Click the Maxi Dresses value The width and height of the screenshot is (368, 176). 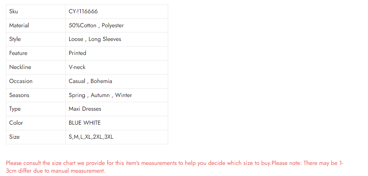coord(85,109)
